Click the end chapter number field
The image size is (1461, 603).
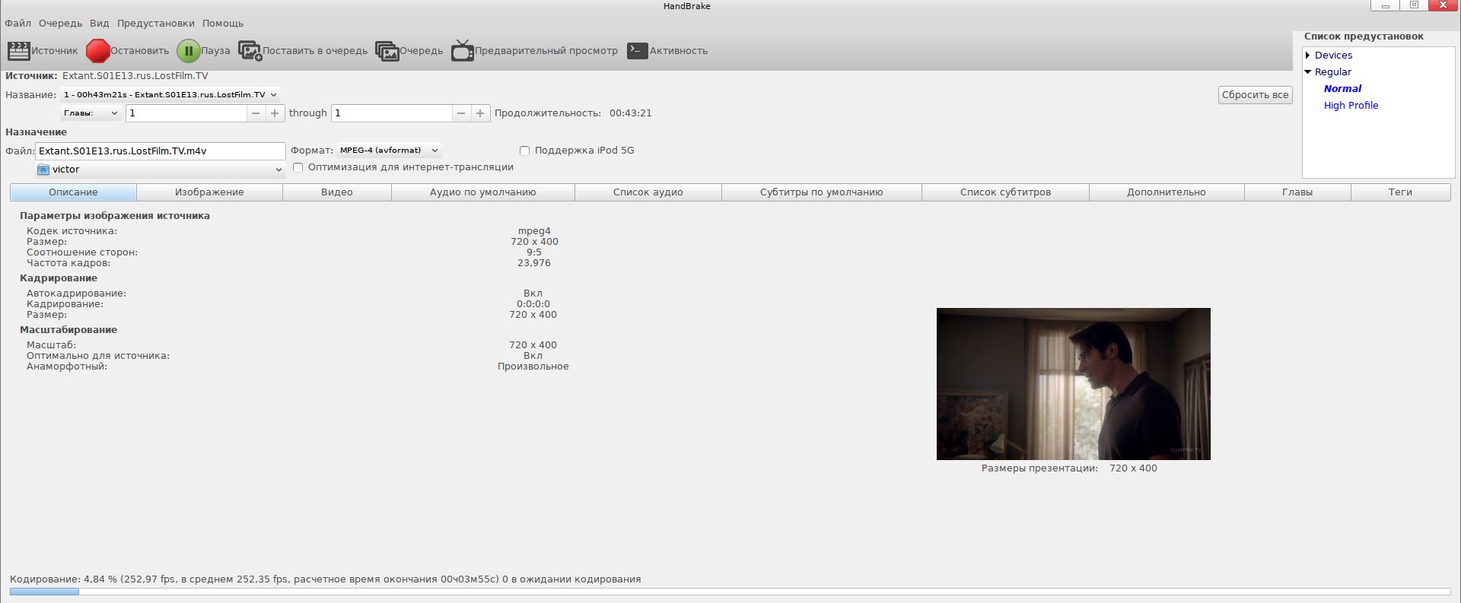[392, 113]
